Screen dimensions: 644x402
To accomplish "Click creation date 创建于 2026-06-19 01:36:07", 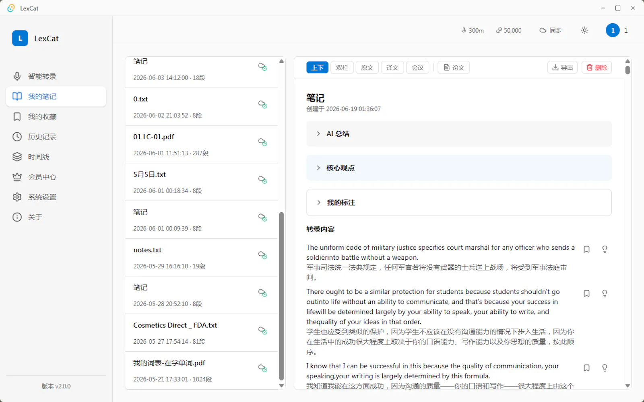I will point(343,109).
